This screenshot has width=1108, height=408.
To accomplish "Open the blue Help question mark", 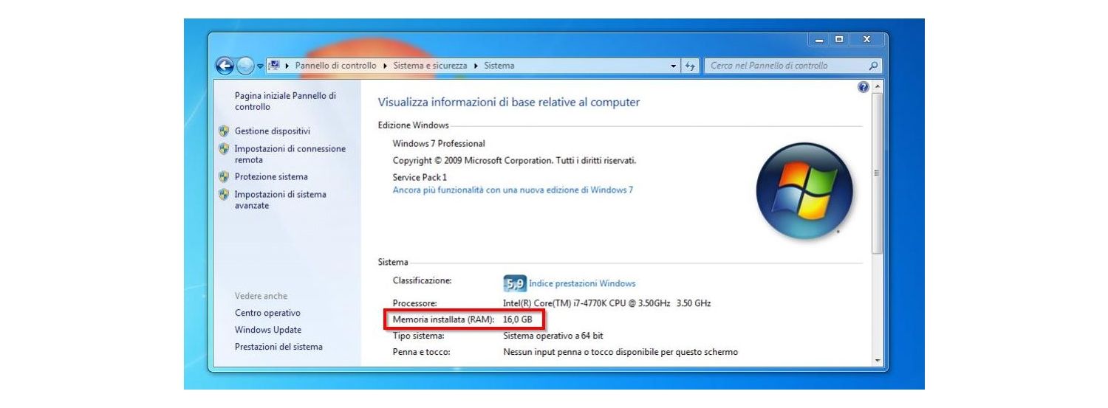I will click(x=864, y=87).
